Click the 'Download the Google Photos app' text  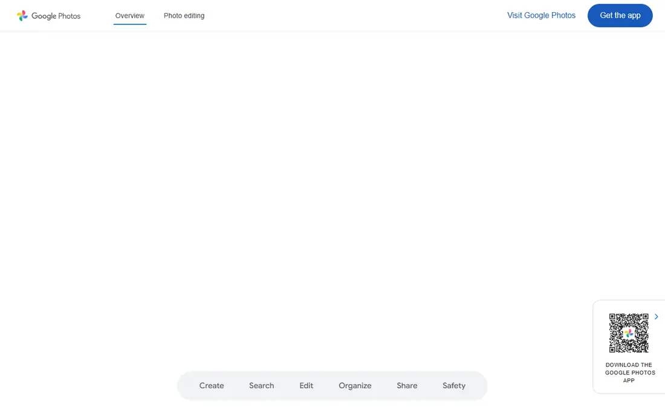[x=630, y=372]
